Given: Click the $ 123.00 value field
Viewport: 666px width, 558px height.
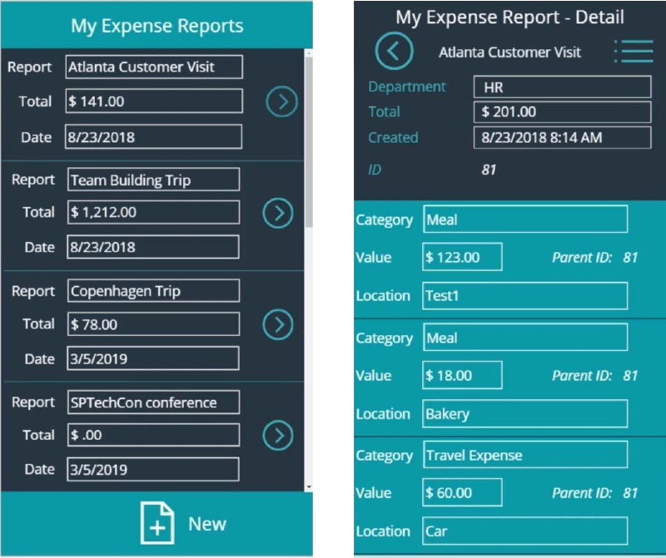Looking at the screenshot, I should coord(462,257).
